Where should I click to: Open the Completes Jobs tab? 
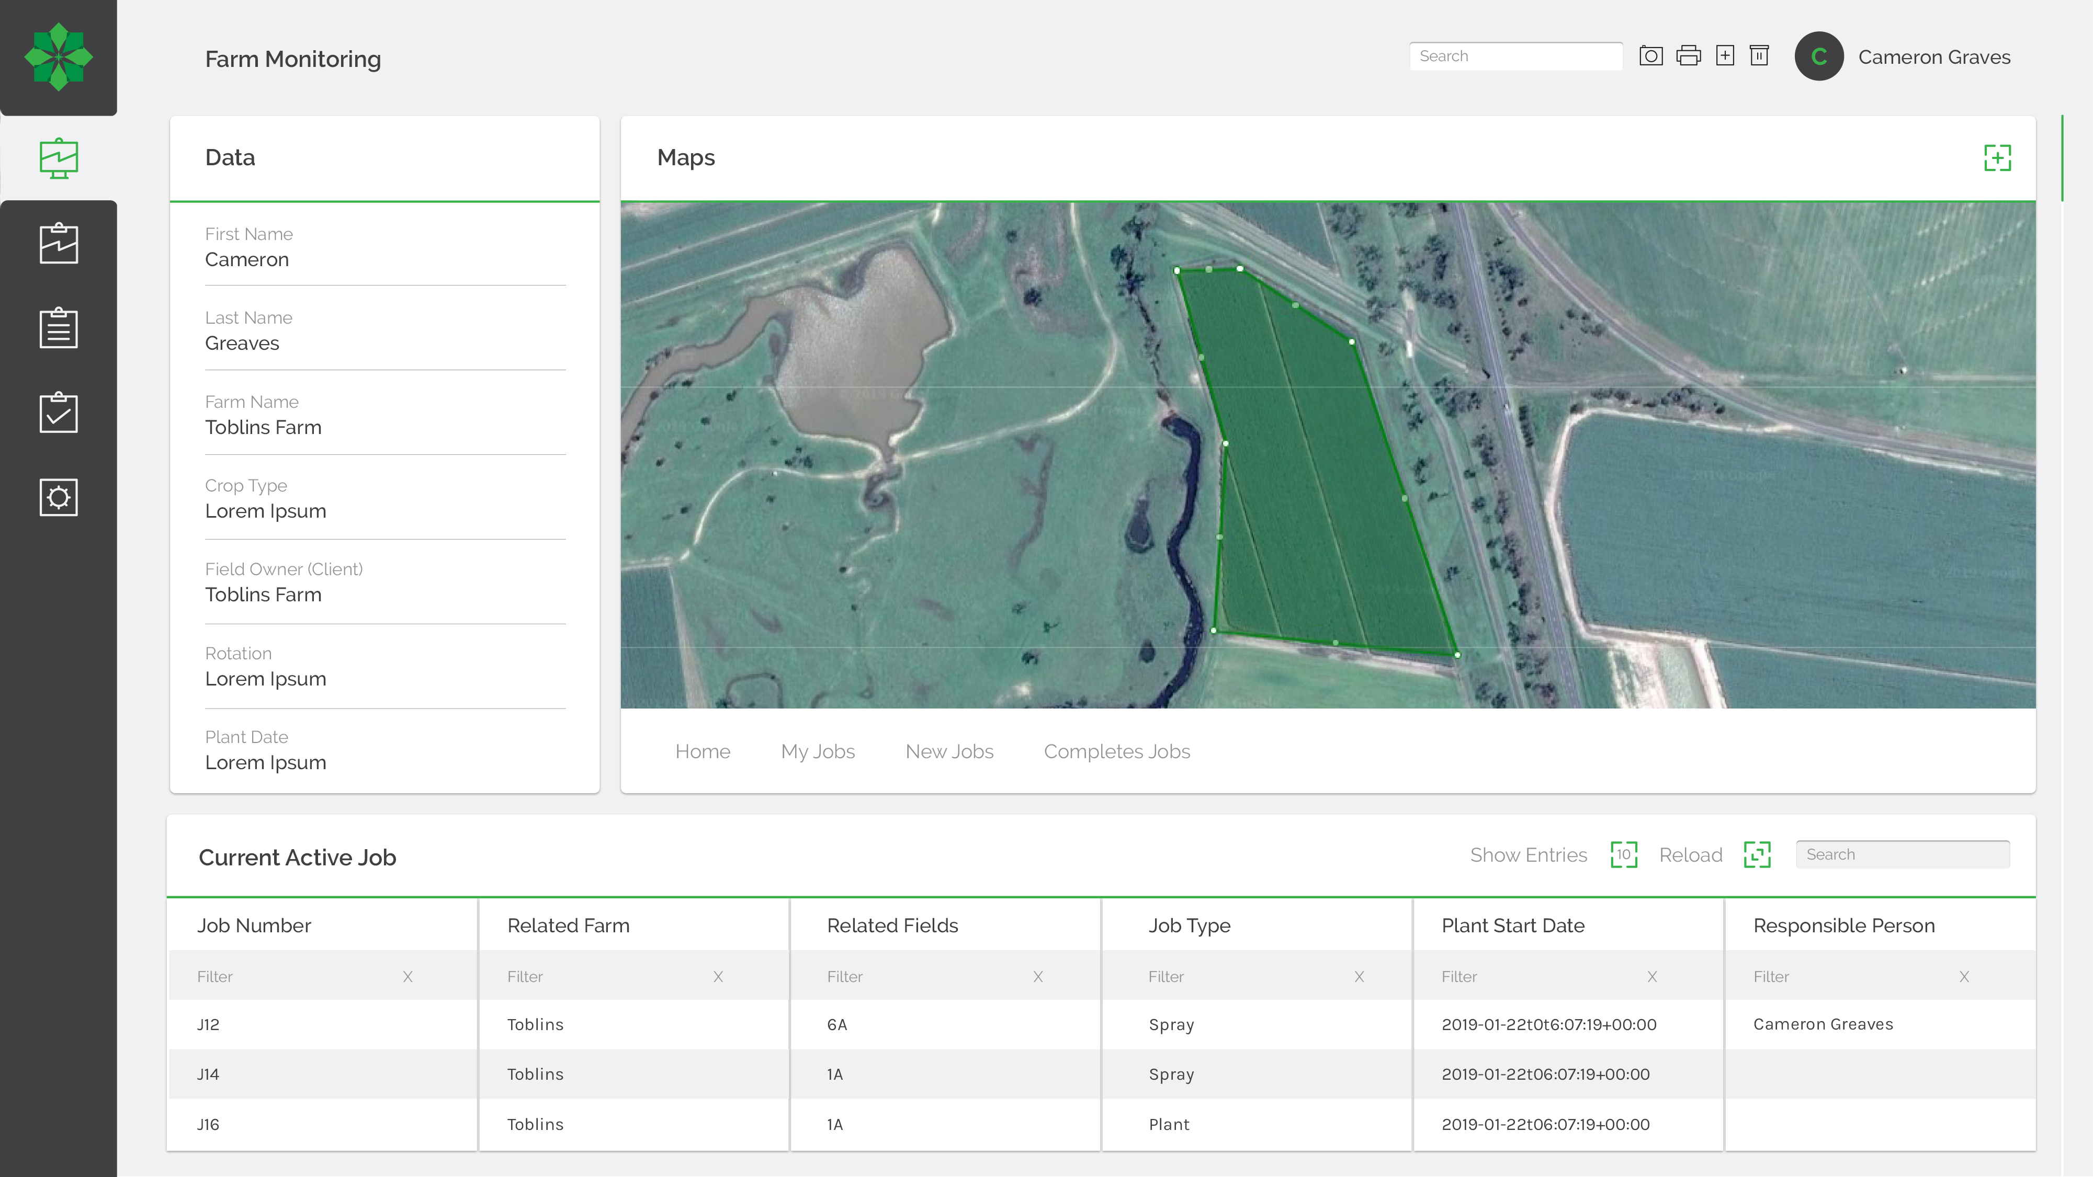coord(1116,751)
